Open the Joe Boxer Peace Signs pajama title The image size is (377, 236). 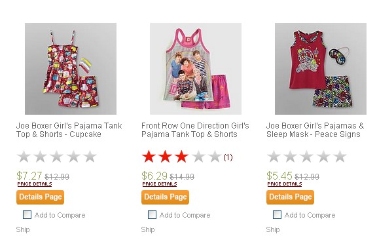point(315,130)
